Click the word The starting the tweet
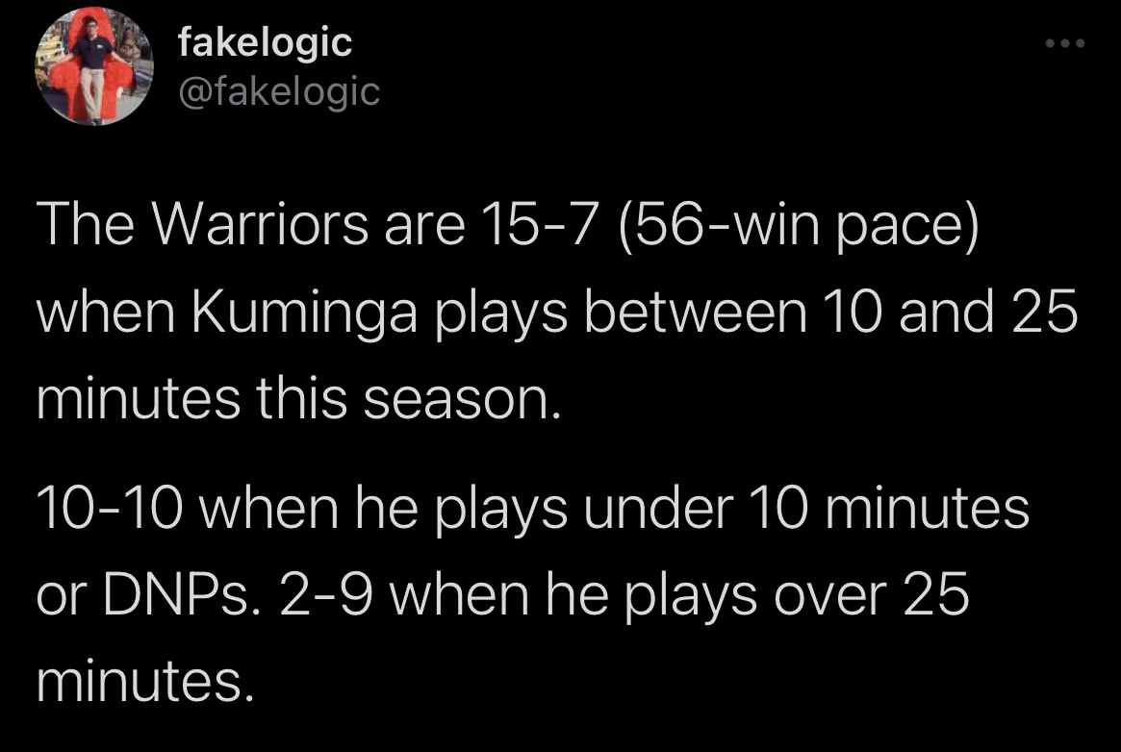This screenshot has width=1121, height=752. pyautogui.click(x=85, y=224)
